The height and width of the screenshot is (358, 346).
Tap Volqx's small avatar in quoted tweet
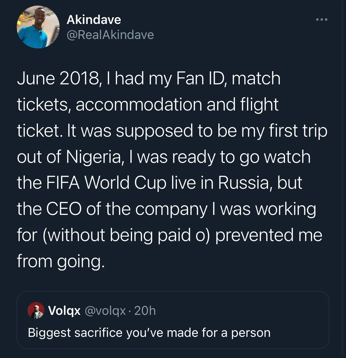36,310
